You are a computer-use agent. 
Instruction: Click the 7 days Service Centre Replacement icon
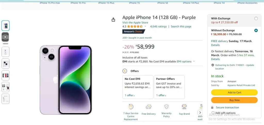tap(131, 107)
